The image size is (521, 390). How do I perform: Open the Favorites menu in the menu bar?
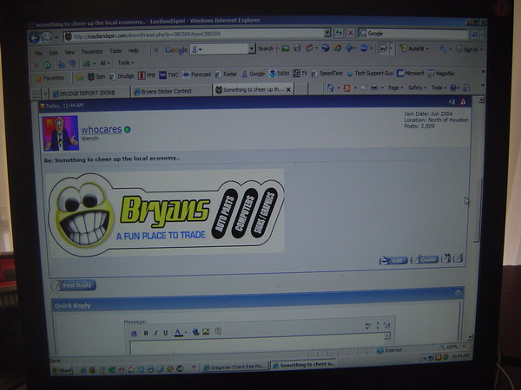(x=92, y=52)
